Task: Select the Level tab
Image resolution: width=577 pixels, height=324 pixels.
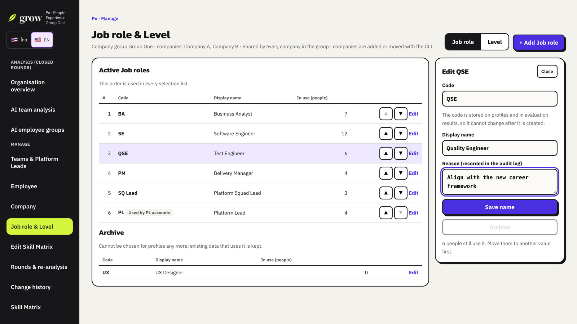Action: tap(494, 42)
